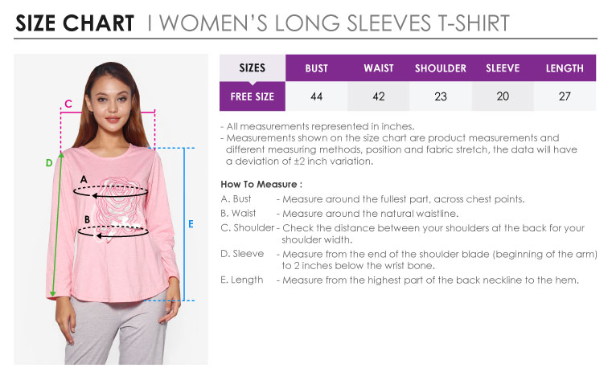This screenshot has height=376, width=612.
Task: Click the shoulder value 23
Action: [x=441, y=96]
